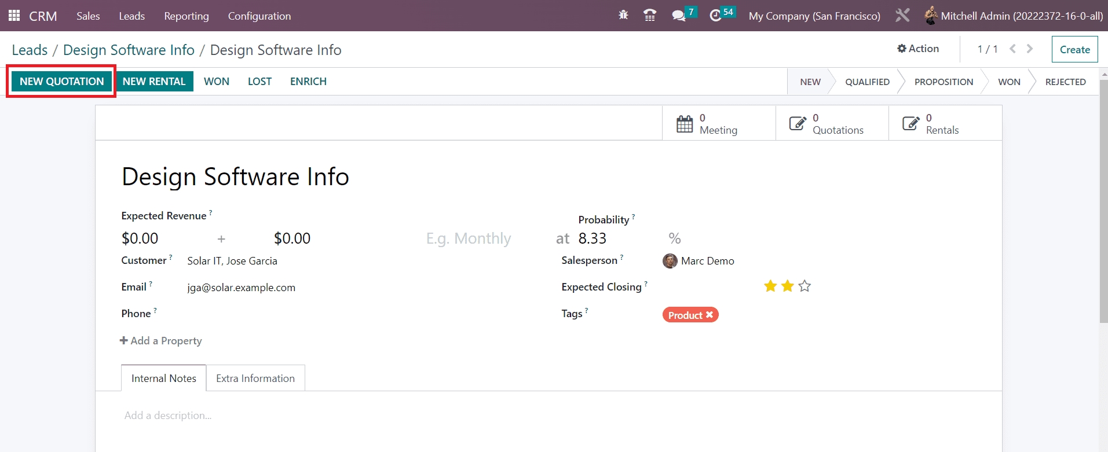This screenshot has width=1108, height=452.
Task: Click the debug bug icon
Action: [623, 16]
